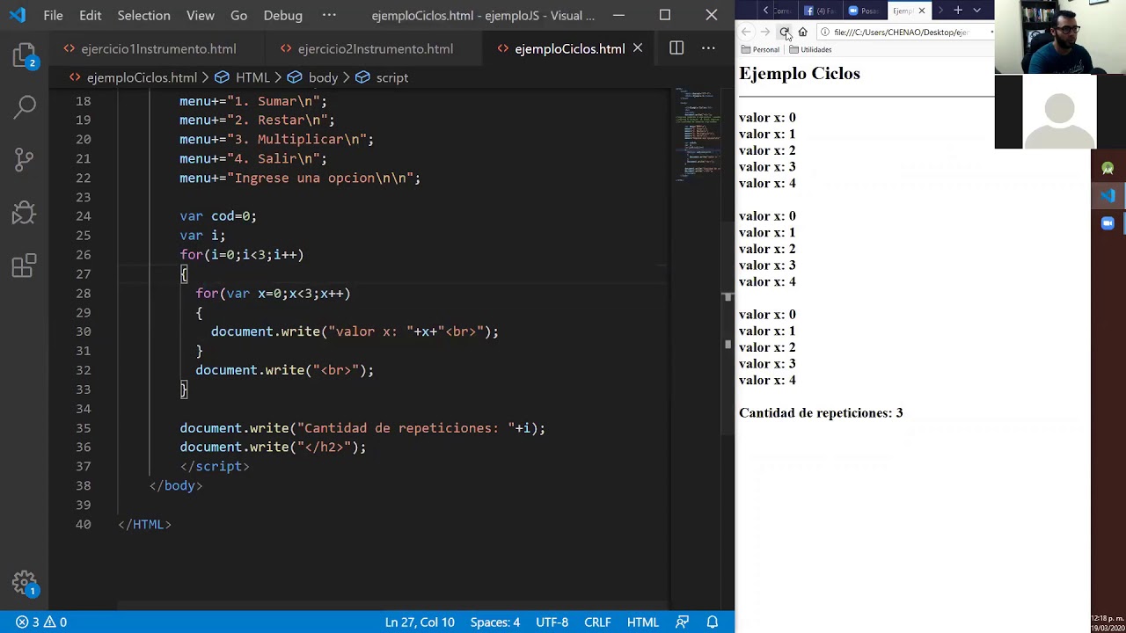
Task: Click the VS Code logo in title bar
Action: coord(18,15)
